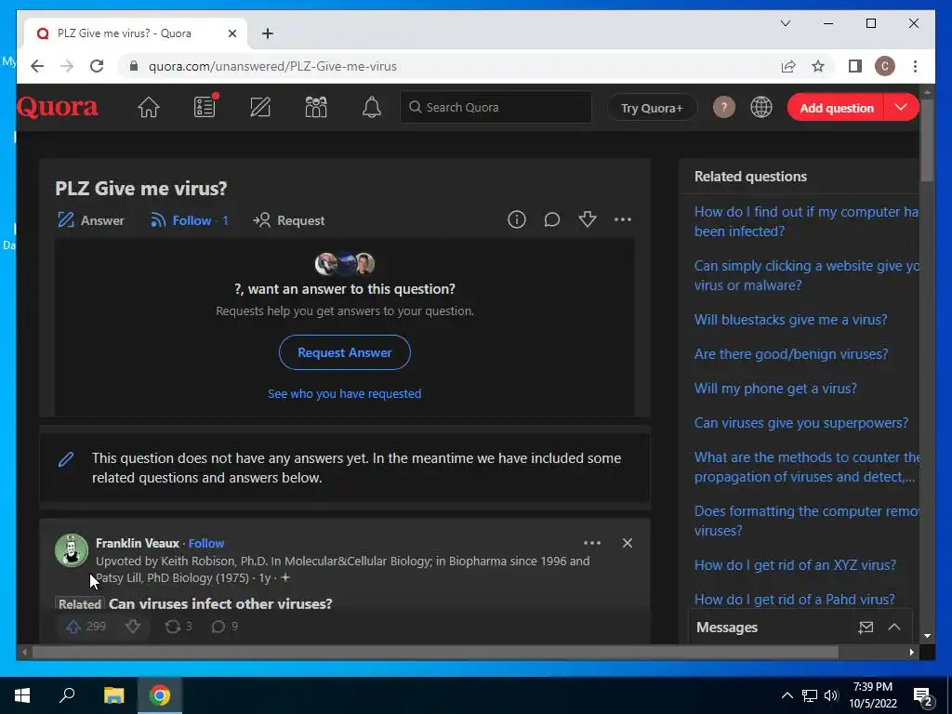Open Chrome tab search chevron
The height and width of the screenshot is (714, 952).
click(x=785, y=23)
